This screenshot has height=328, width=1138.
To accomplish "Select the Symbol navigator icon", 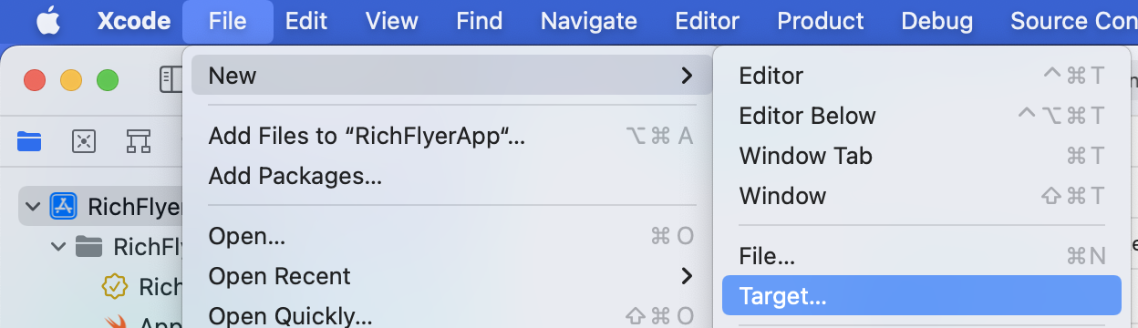I will coord(139,140).
